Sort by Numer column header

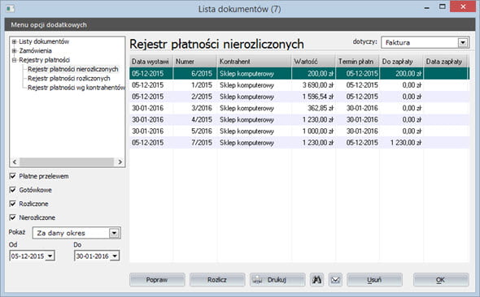(x=195, y=62)
